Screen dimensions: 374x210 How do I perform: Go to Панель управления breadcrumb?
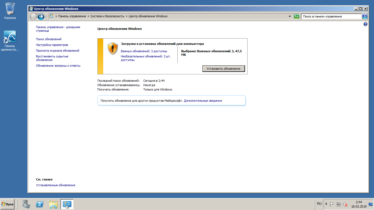pos(72,16)
